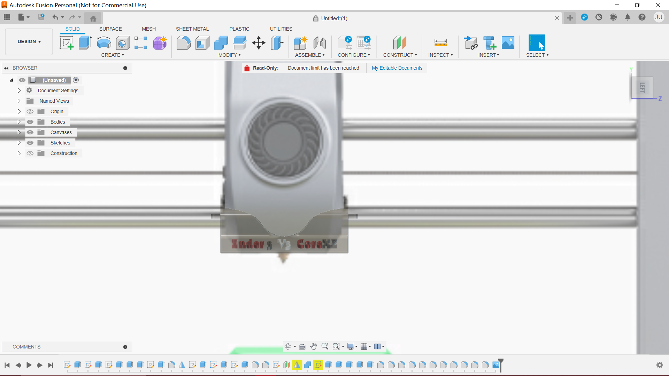Viewport: 669px width, 376px height.
Task: Select the Hole tool
Action: [123, 43]
